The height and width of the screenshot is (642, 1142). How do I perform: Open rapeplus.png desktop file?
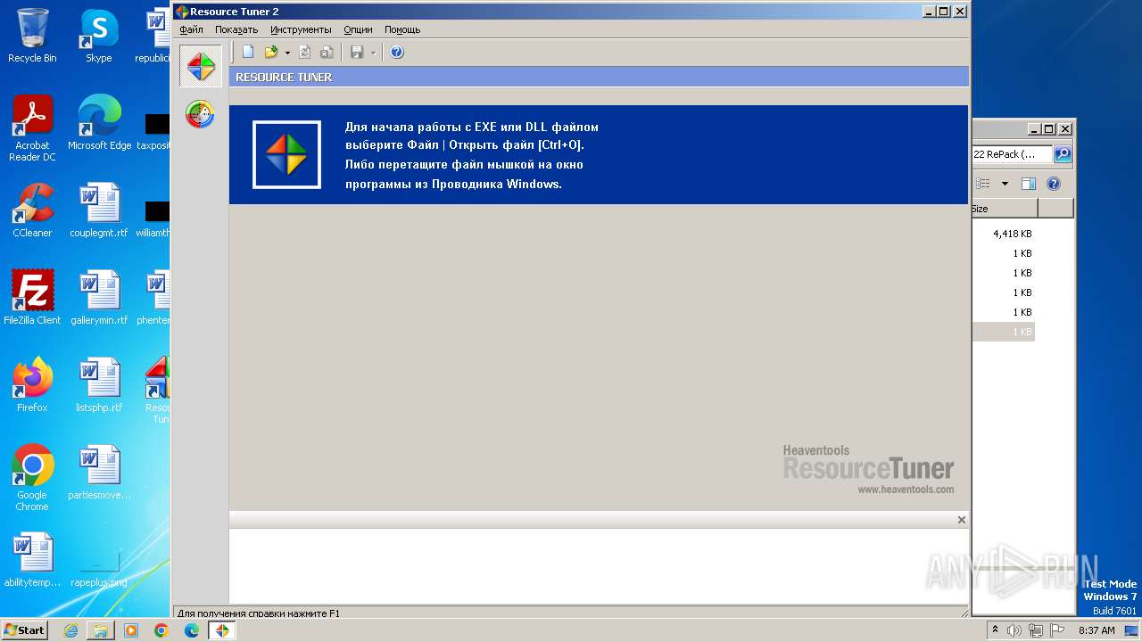(x=99, y=568)
